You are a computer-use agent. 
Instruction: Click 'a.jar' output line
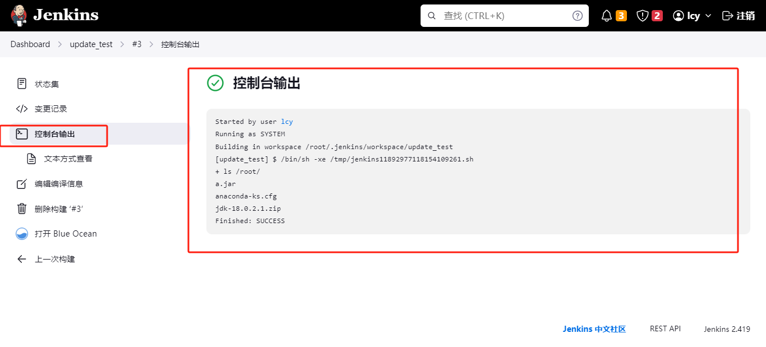tap(225, 184)
